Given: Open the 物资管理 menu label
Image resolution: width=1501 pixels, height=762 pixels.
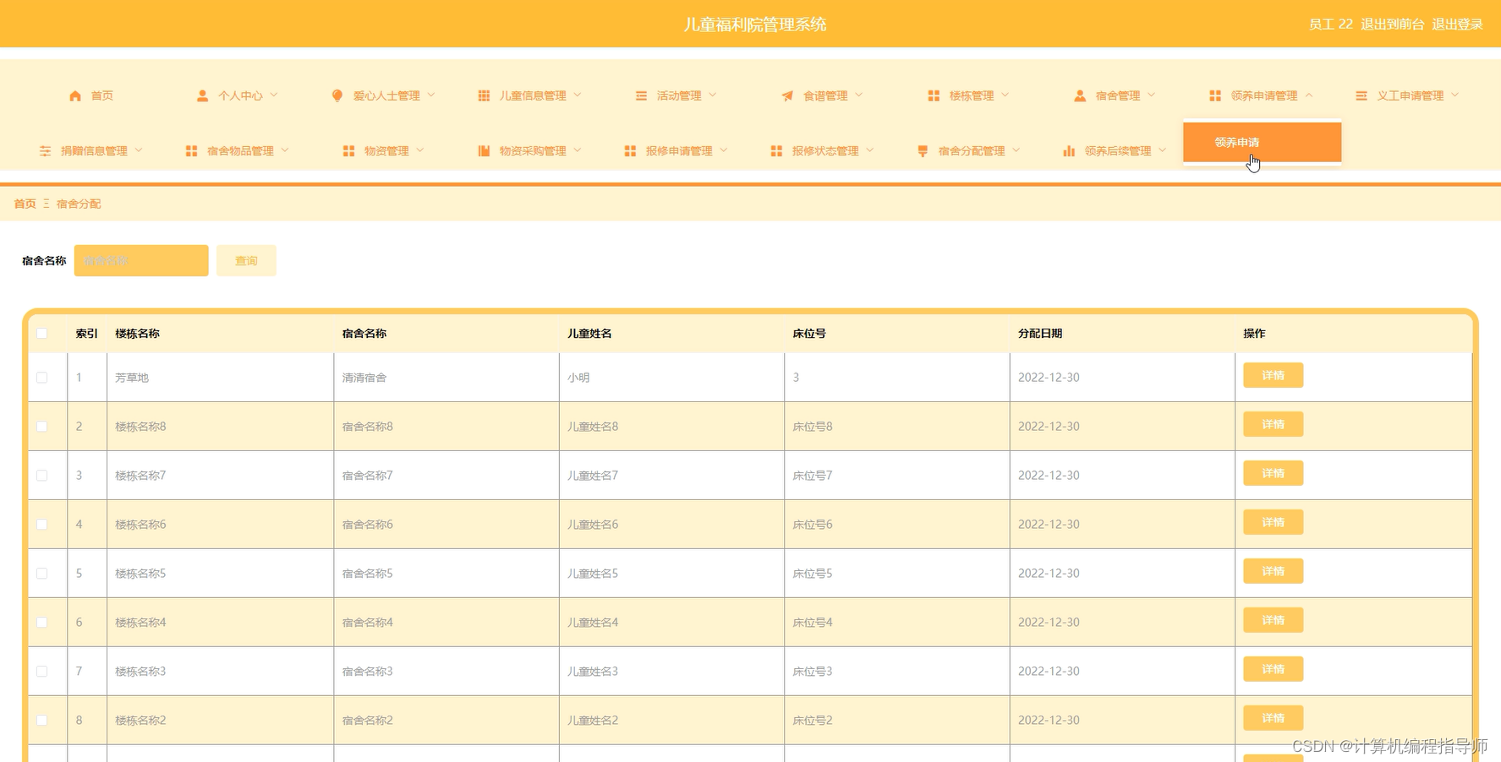Looking at the screenshot, I should [386, 150].
